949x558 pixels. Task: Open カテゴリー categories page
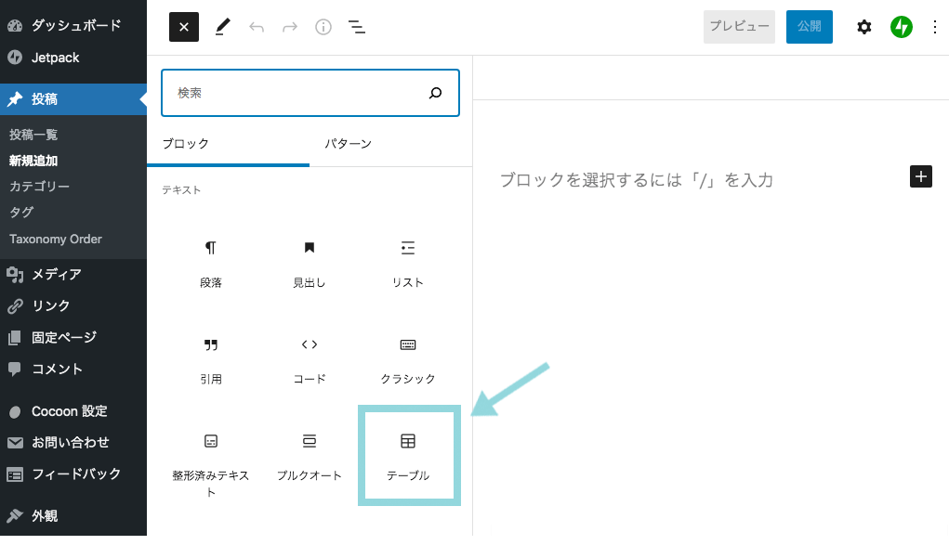point(39,187)
